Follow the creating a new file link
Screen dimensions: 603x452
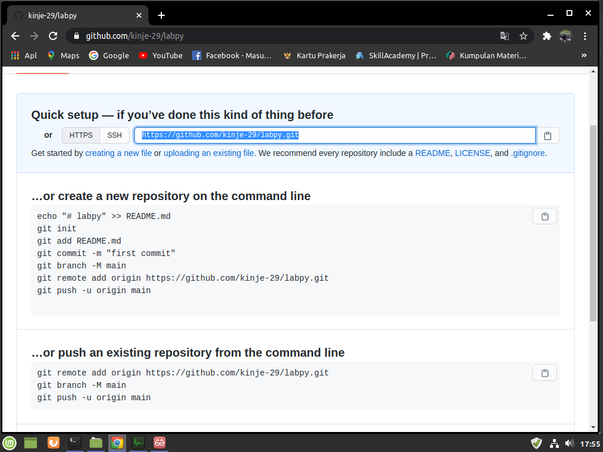[x=118, y=153]
